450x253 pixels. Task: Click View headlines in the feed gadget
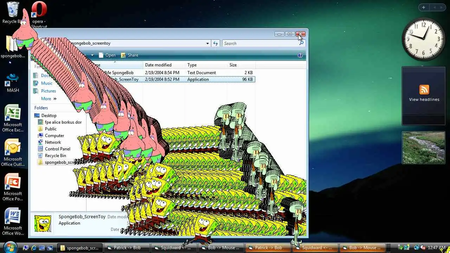point(424,99)
